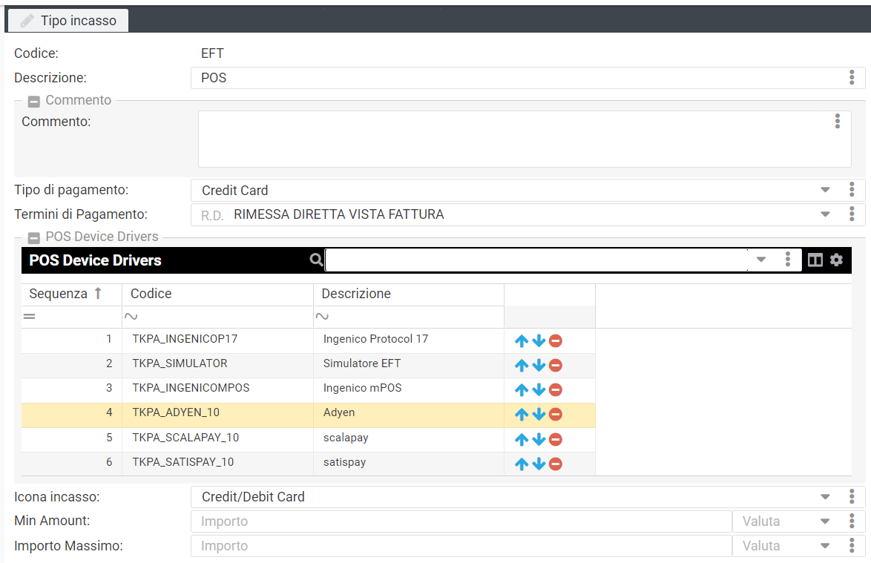Click search magnifier in POS Device Drivers

[317, 260]
